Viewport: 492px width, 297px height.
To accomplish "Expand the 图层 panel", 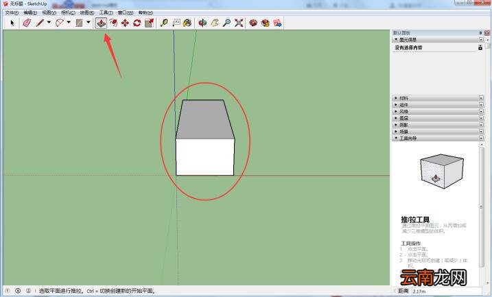I will click(x=396, y=118).
